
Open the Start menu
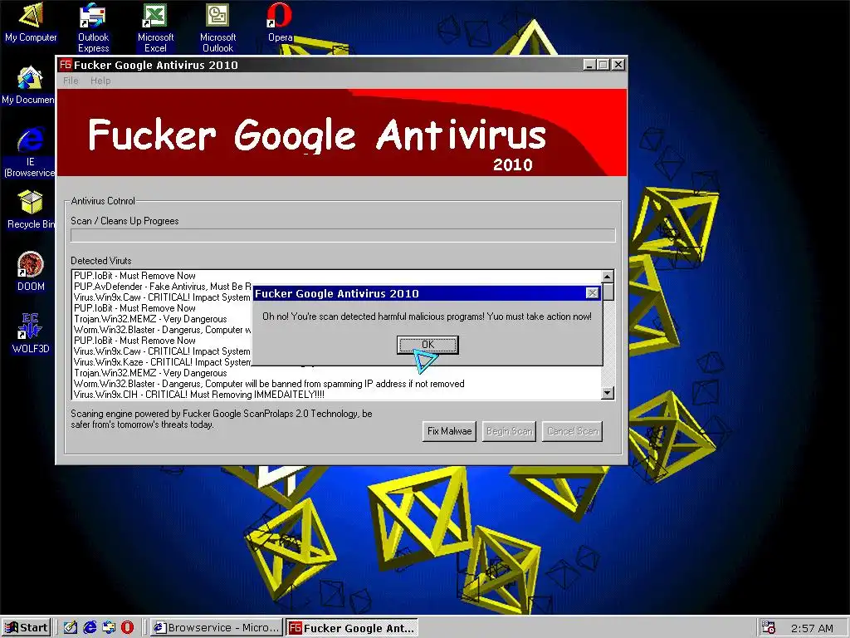pyautogui.click(x=26, y=627)
